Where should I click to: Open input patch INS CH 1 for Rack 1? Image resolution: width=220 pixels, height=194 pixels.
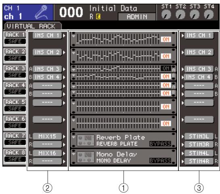tap(47, 35)
